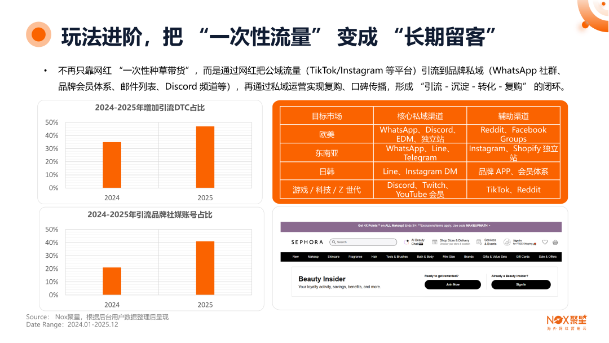Click the SEPHORA logo

click(307, 243)
